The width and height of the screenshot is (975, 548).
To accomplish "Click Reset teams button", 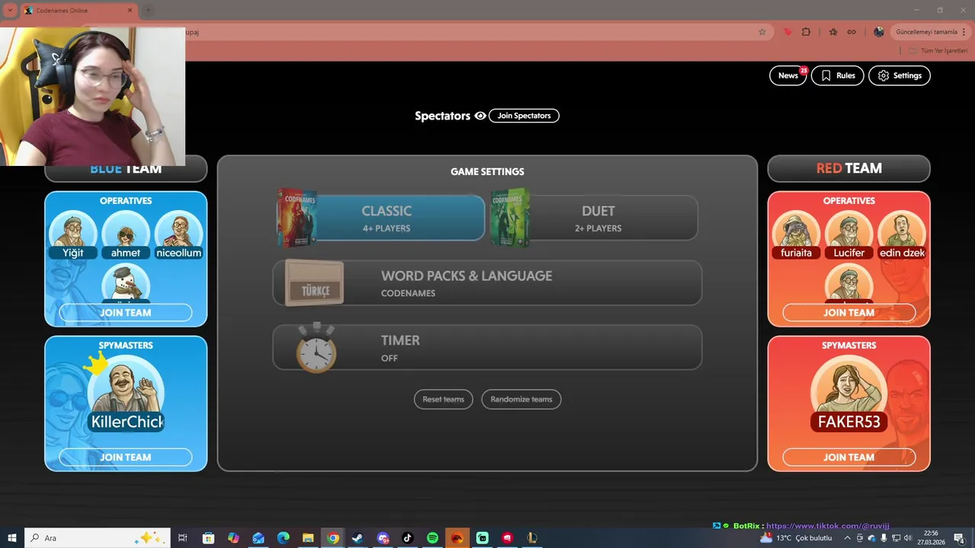I will point(443,399).
